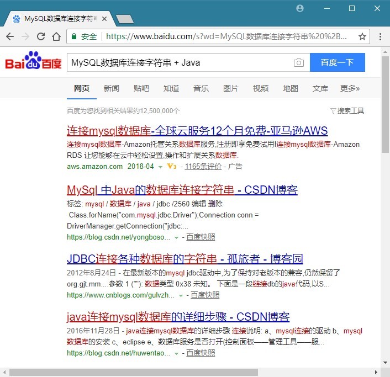This screenshot has height=377, width=390.
Task: Open the Chrome three-dot menu
Action: tap(380, 36)
